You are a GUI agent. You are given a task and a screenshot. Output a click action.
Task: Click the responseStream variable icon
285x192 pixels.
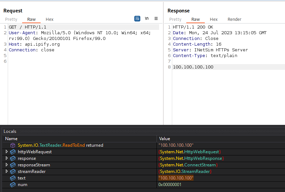coord(13,165)
